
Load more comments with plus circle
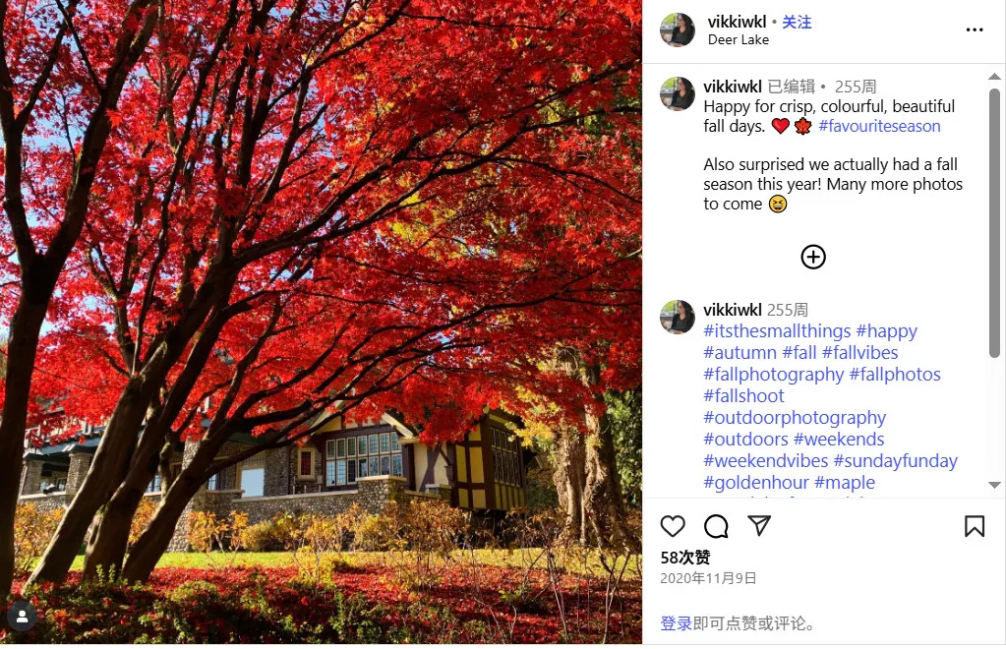[x=813, y=258]
